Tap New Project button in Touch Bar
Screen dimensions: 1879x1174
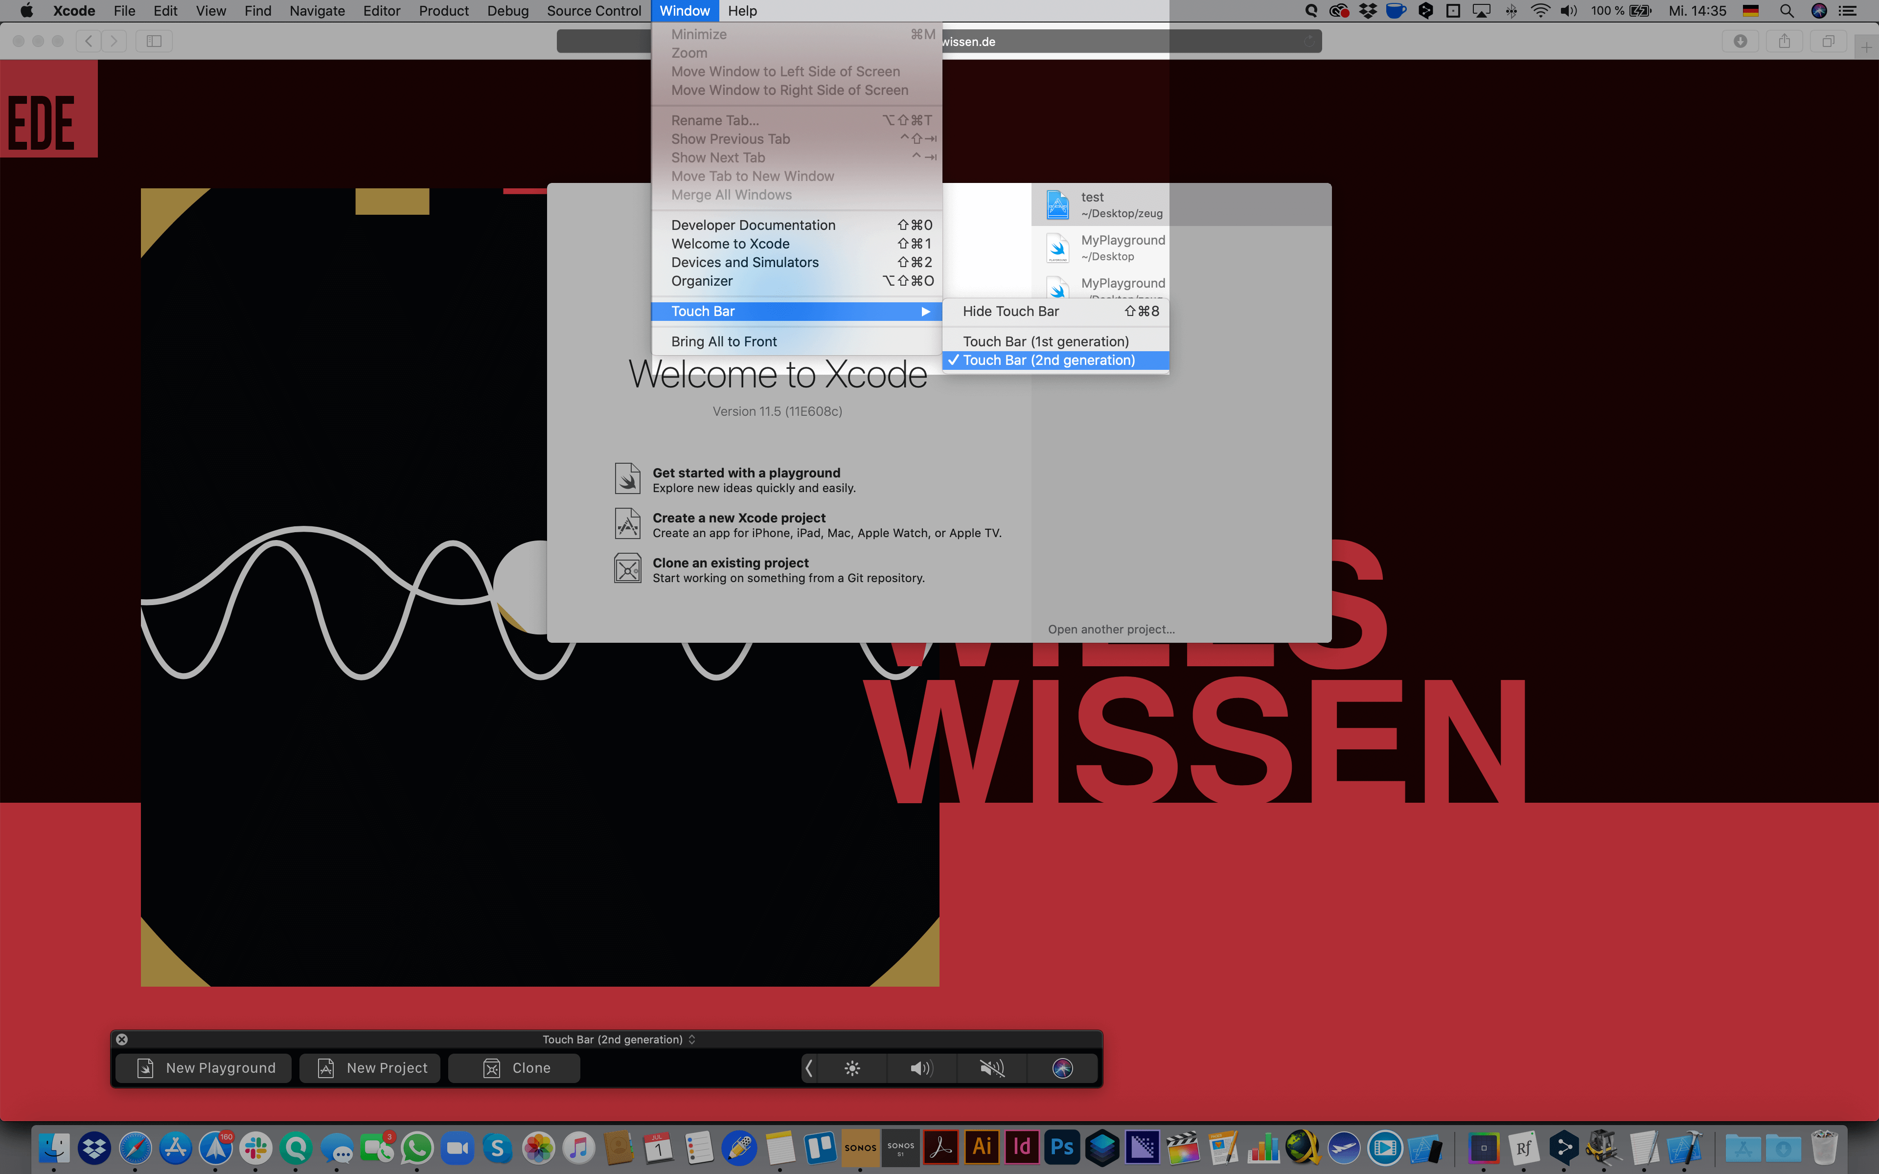pos(370,1068)
